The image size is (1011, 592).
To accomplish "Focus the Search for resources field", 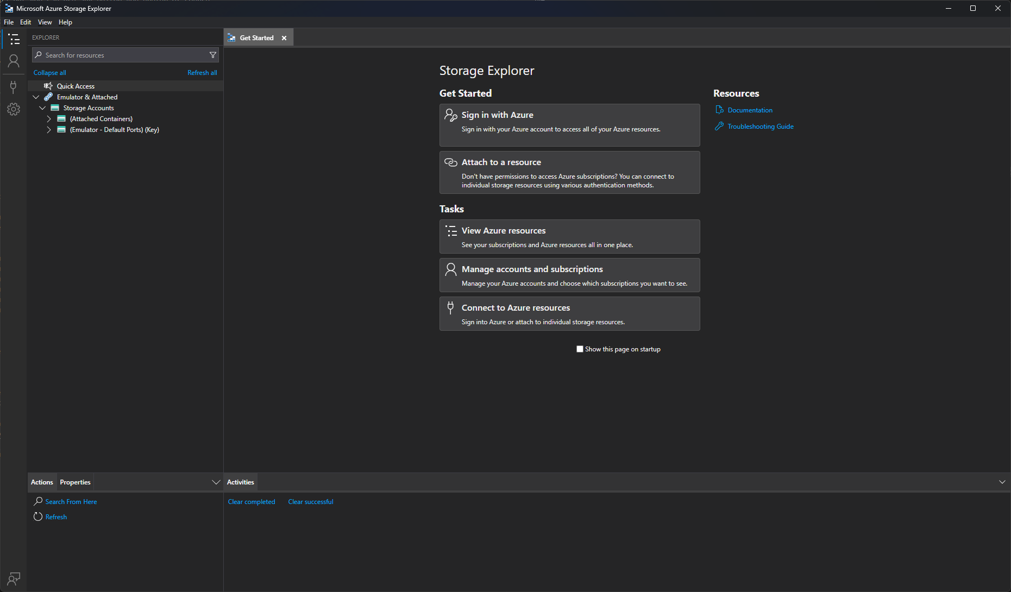I will pos(125,55).
